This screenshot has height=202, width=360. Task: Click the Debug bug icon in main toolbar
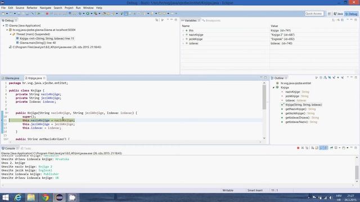point(80,13)
